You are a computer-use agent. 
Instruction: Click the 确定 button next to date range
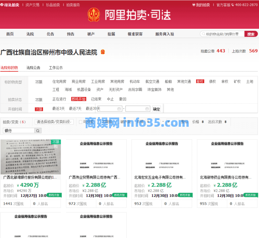tap(157, 109)
